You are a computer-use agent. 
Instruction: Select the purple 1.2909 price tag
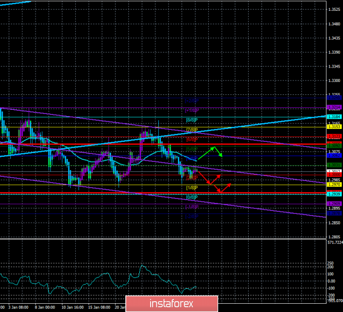(x=334, y=204)
